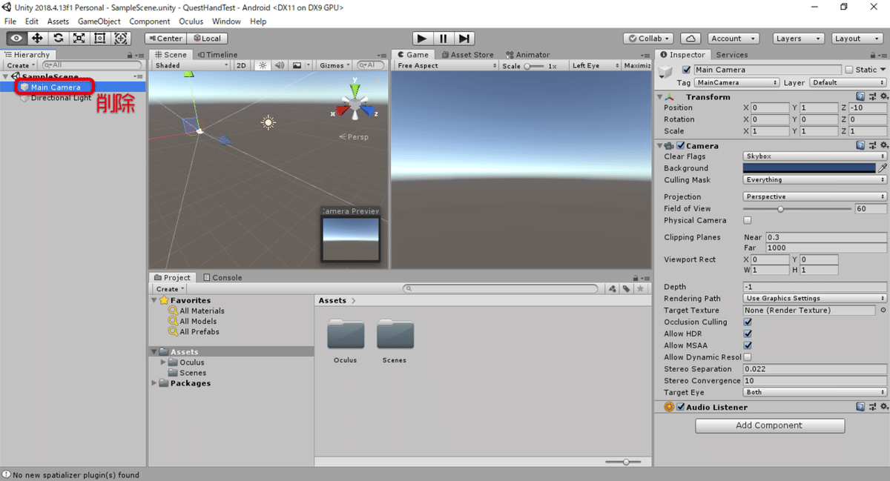This screenshot has width=890, height=481.
Task: Open the GameObject menu
Action: pyautogui.click(x=99, y=21)
